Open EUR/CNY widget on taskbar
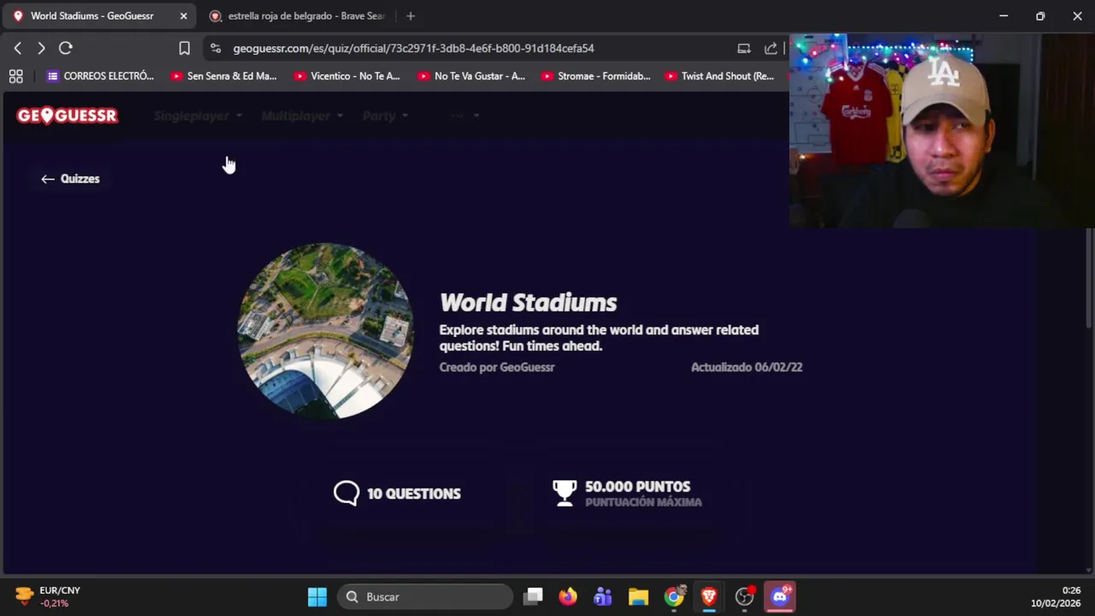This screenshot has width=1095, height=616. pyautogui.click(x=50, y=596)
